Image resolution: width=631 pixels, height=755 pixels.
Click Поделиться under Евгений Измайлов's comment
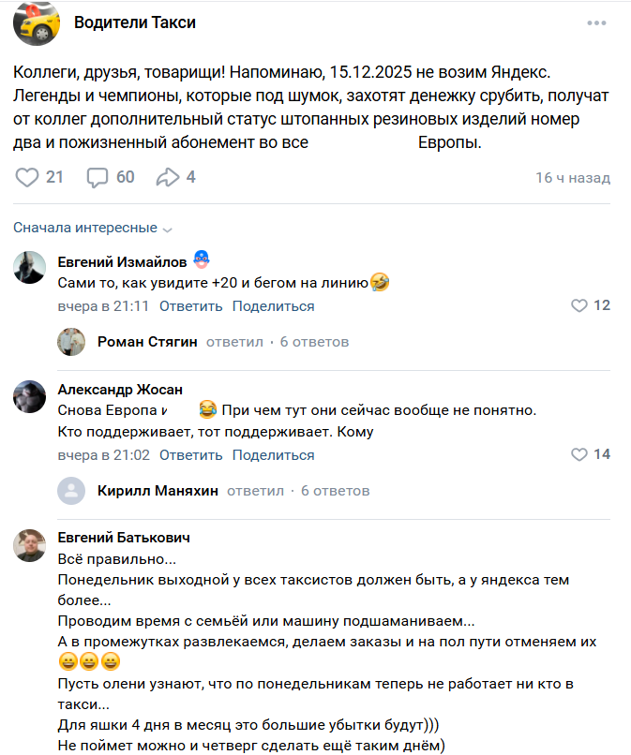273,306
